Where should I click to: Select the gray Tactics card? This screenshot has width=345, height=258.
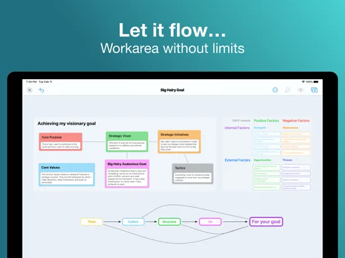(192, 174)
